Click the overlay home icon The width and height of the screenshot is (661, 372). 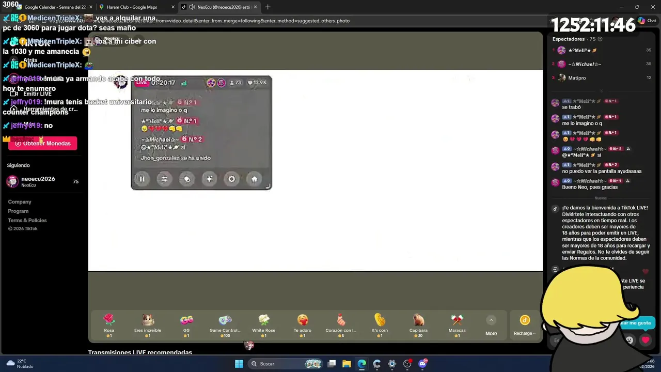[x=254, y=179]
